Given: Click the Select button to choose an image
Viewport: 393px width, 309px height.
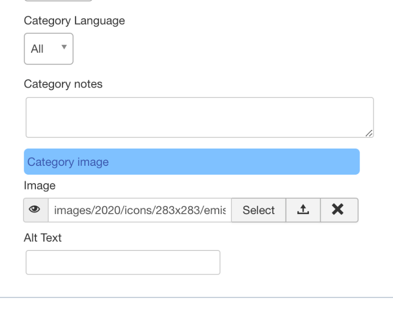Looking at the screenshot, I should pos(258,210).
